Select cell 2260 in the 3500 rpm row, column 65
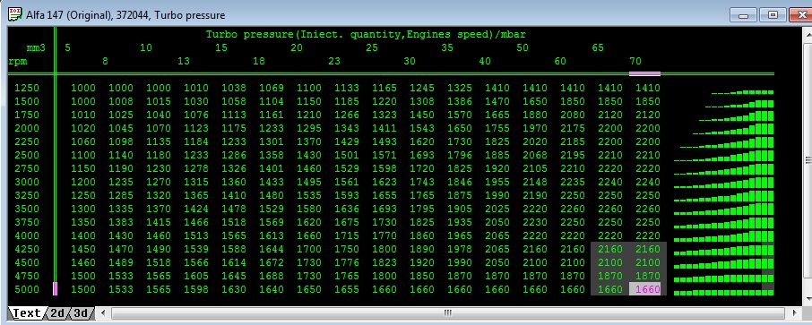The image size is (812, 325). tap(610, 209)
